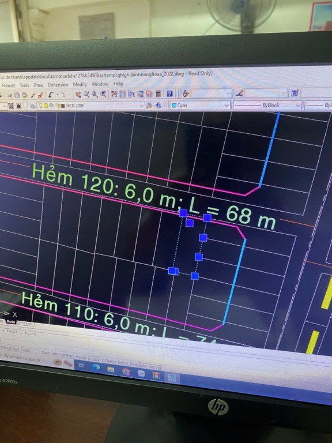Viewport: 332px width, 443px height.
Task: Click the workspace settings gear icon
Action: tap(11, 106)
